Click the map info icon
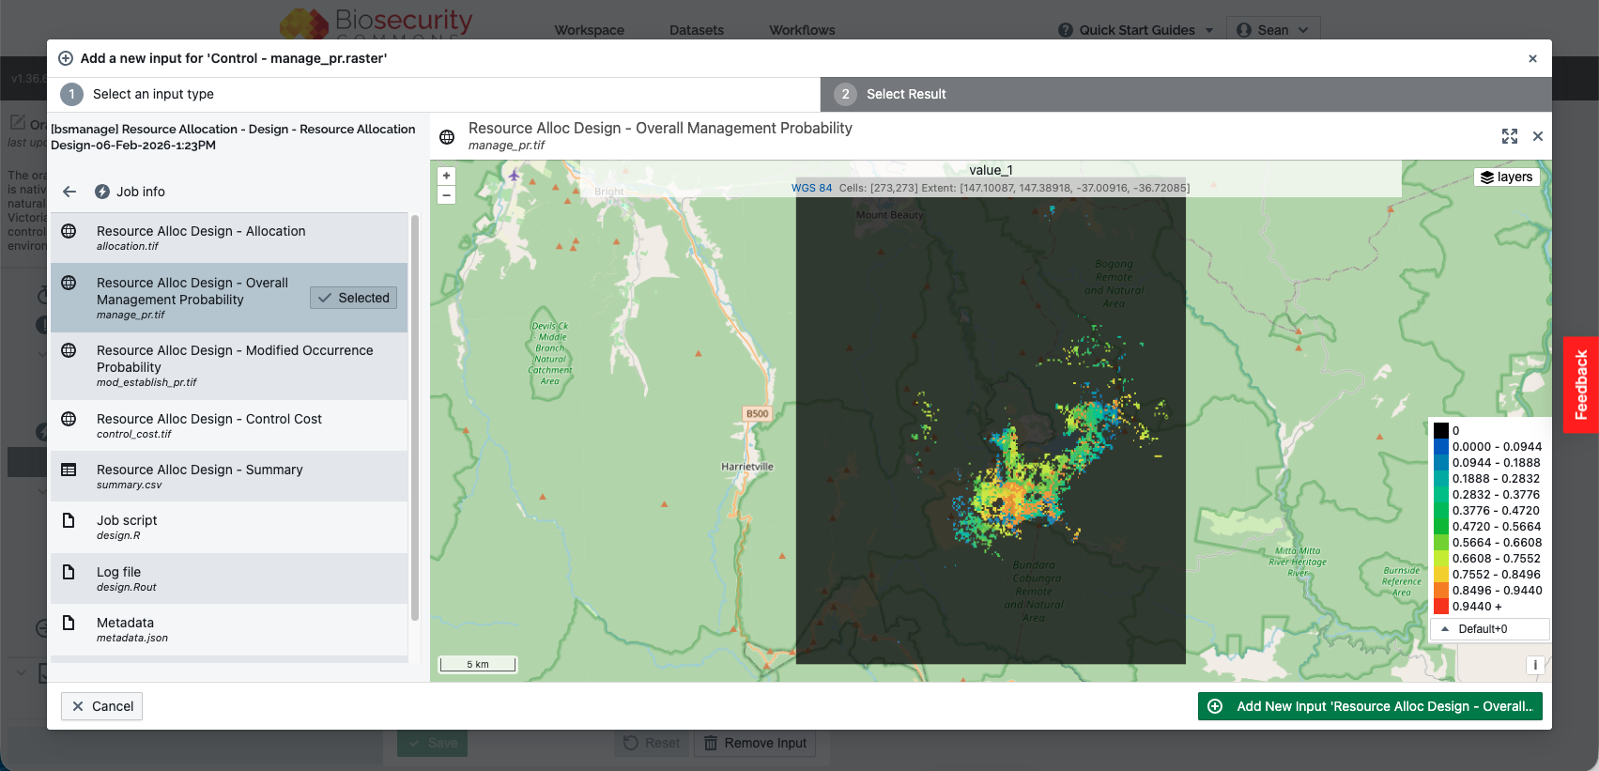Screen dimensions: 1599x771 click(1535, 665)
